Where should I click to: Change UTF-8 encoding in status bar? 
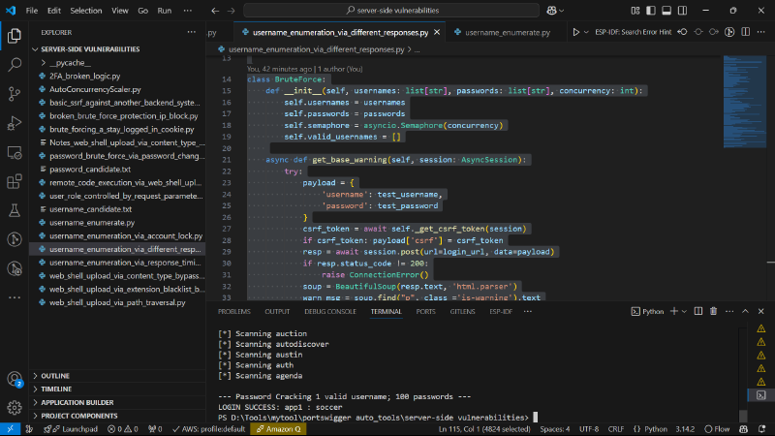tap(589, 429)
